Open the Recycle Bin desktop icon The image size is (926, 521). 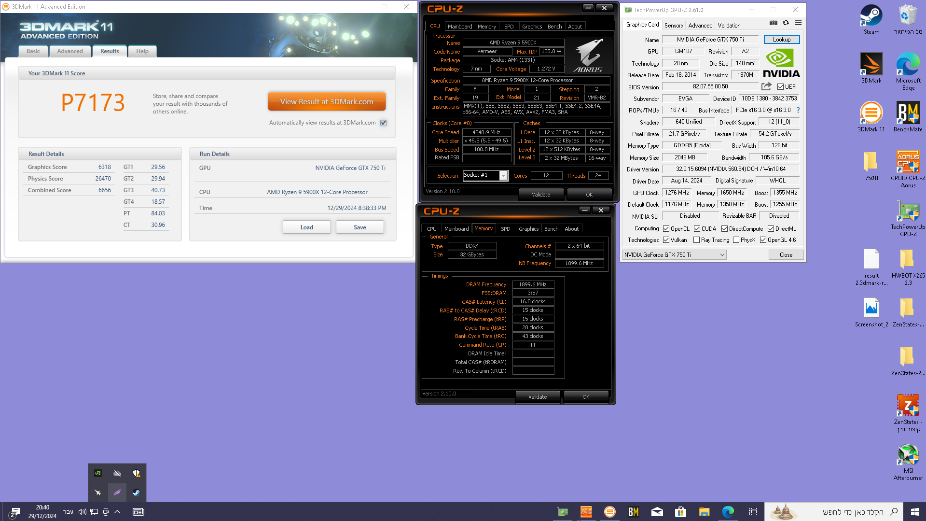[908, 19]
